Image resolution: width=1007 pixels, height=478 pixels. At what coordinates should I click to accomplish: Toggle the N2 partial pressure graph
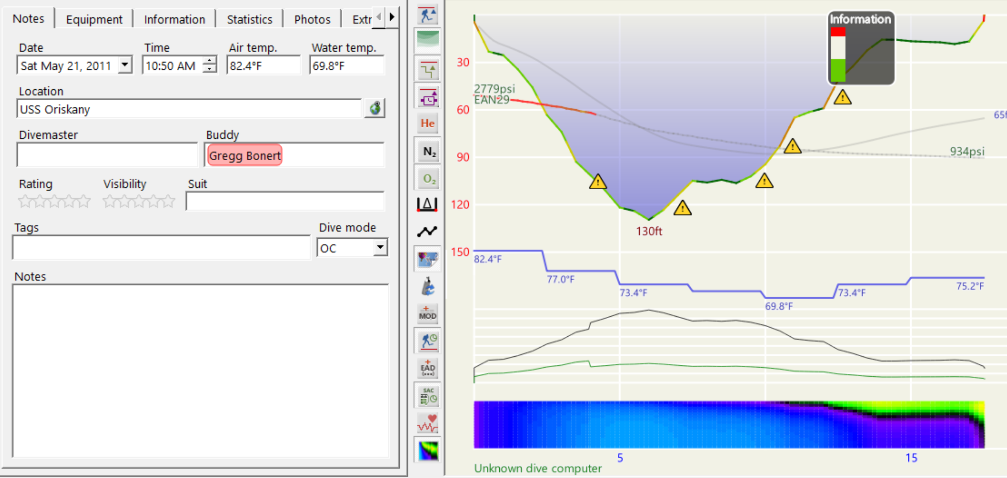(x=429, y=151)
